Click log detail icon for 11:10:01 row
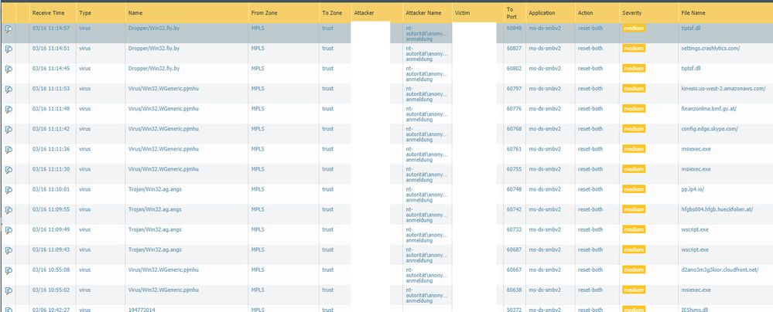 tap(9, 189)
